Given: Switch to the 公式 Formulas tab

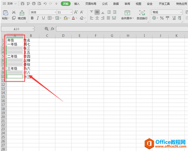Looking at the screenshot, I should [105, 4].
